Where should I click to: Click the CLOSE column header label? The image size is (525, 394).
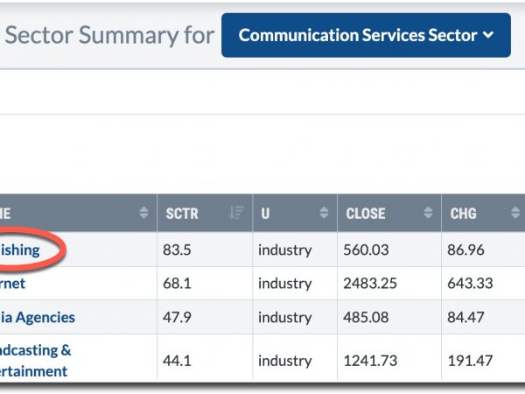[366, 214]
